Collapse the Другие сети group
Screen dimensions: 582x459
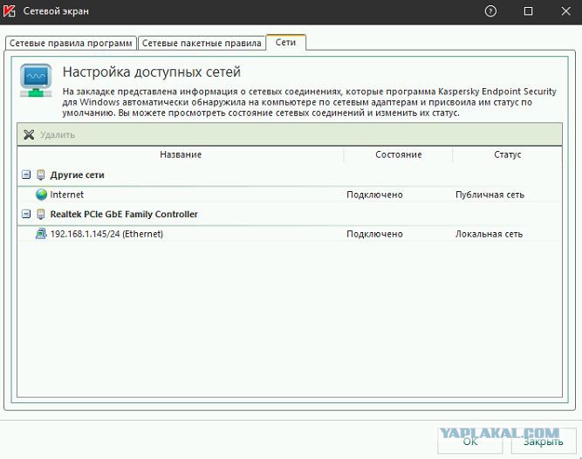tap(26, 175)
